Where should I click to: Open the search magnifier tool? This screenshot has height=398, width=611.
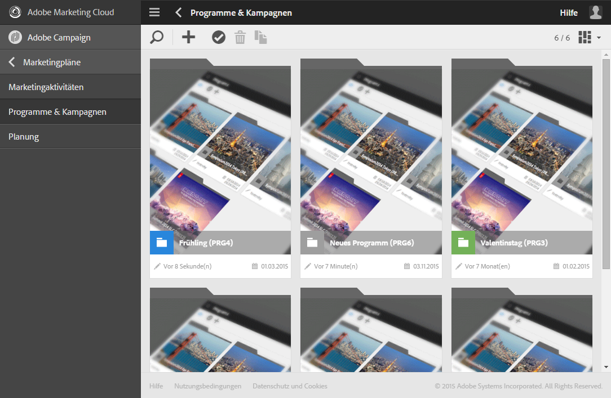(157, 37)
